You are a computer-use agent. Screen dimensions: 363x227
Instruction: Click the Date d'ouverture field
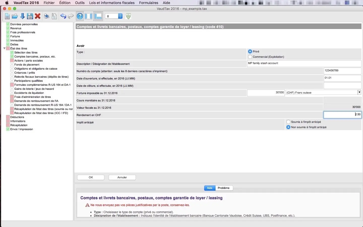pos(342,78)
